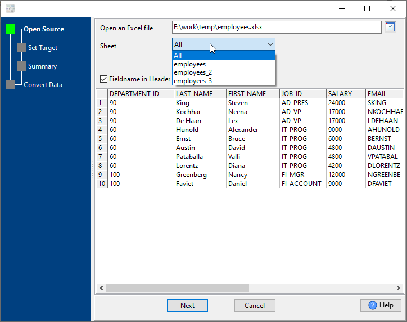The image size is (407, 322).
Task: Click the gray Convert Data step icon
Action: [x=10, y=85]
